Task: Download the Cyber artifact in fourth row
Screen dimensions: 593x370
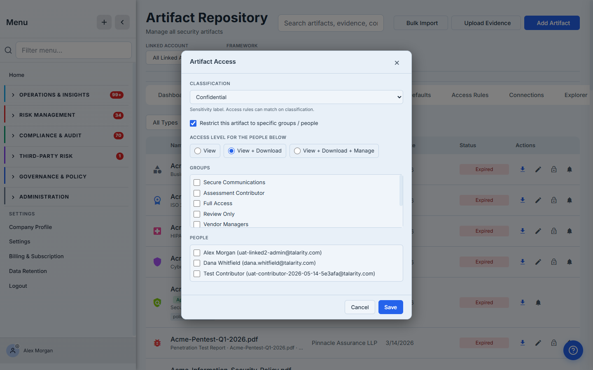Action: (x=523, y=262)
